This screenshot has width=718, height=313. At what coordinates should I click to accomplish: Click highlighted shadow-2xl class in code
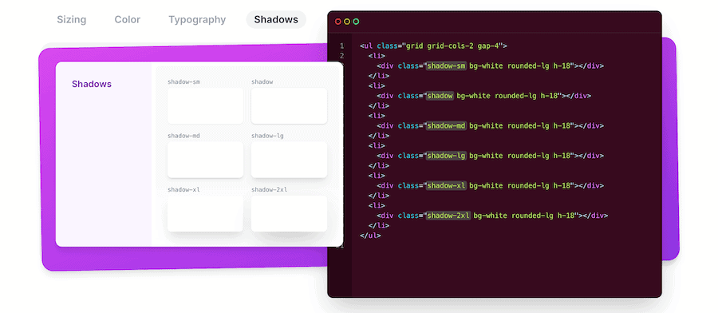448,216
